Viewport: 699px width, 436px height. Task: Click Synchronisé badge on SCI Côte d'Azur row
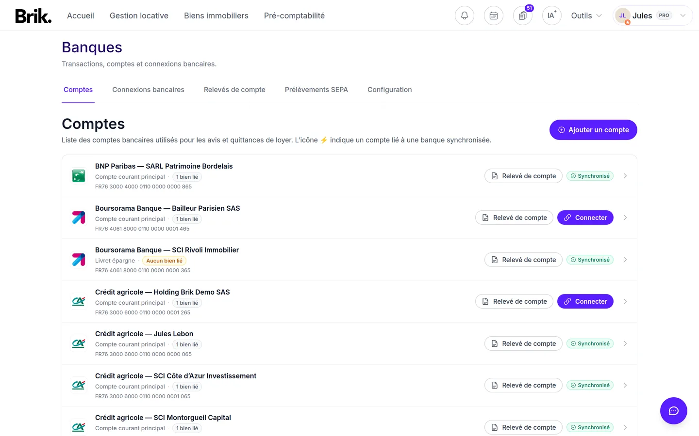coord(590,385)
